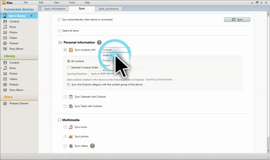Image resolution: width=270 pixels, height=160 pixels.
Task: Click scrollbar up arrow
Action: tap(268, 13)
